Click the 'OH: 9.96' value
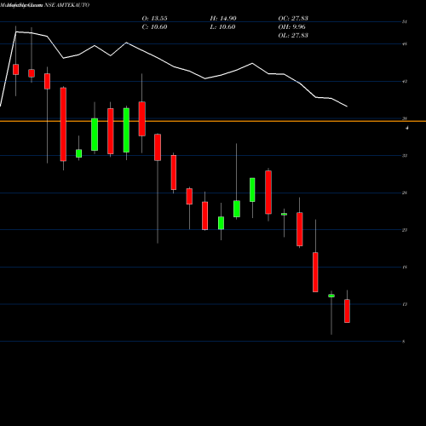Viewport: 426px width, 426px height. (291, 27)
